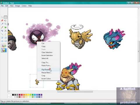Click the foreground/background color indicator box
140x105 pixels.
(x=10, y=96)
